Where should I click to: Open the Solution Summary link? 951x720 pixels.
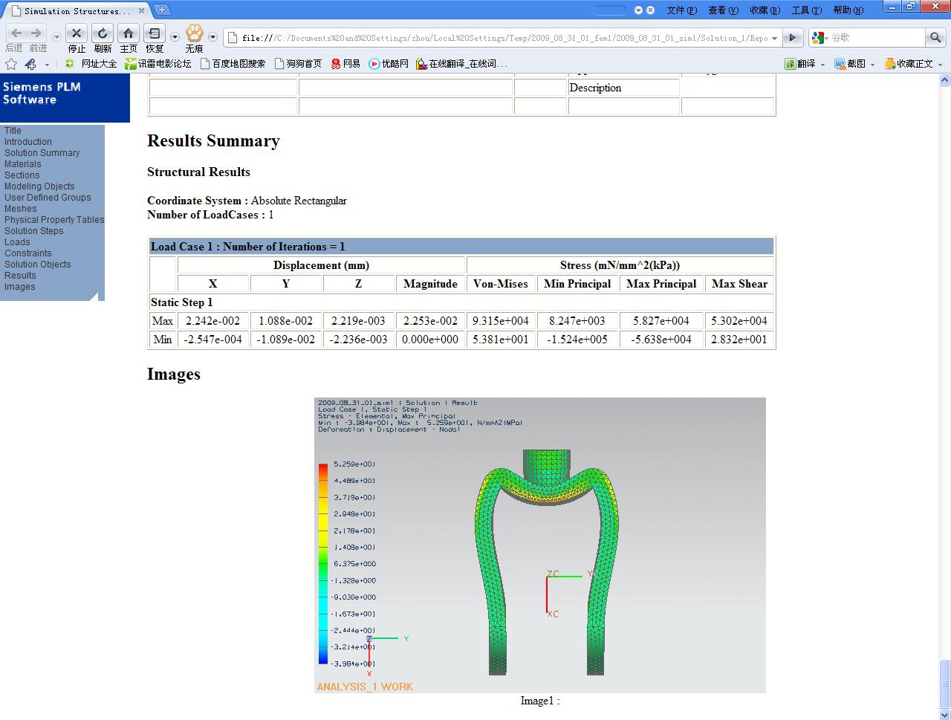(42, 153)
